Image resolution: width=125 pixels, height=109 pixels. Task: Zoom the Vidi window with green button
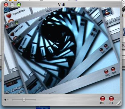[19, 4]
